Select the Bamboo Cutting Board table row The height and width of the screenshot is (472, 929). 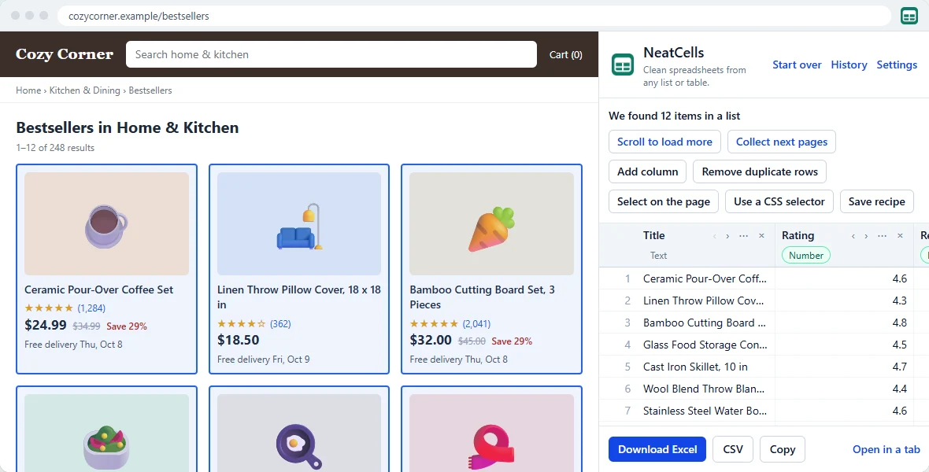(764, 323)
